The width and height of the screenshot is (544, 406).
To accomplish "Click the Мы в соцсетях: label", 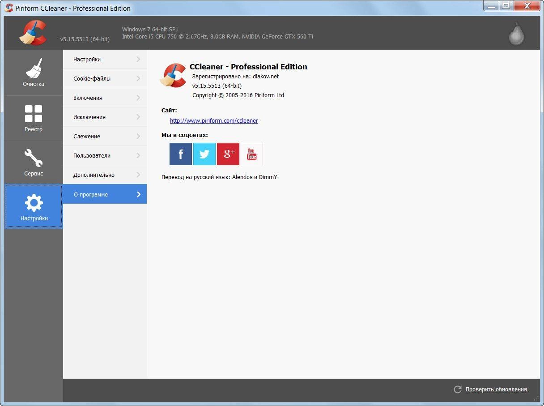I will [184, 135].
